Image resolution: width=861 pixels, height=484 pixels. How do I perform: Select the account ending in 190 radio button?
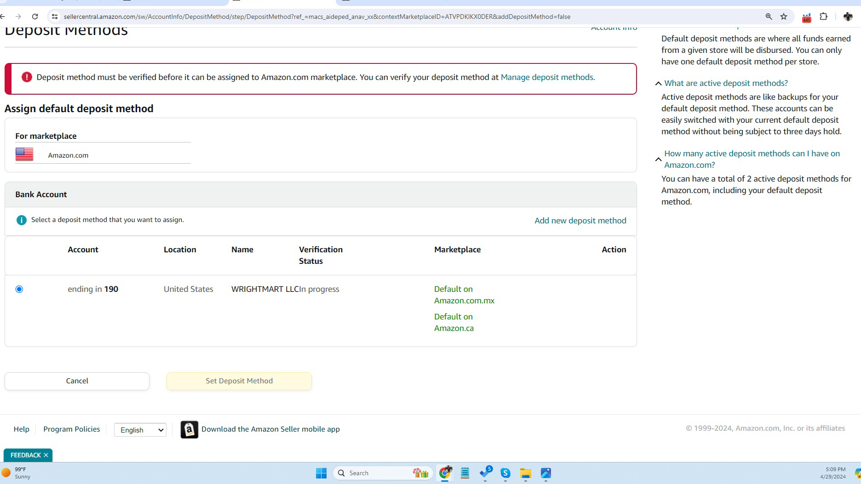(x=19, y=289)
